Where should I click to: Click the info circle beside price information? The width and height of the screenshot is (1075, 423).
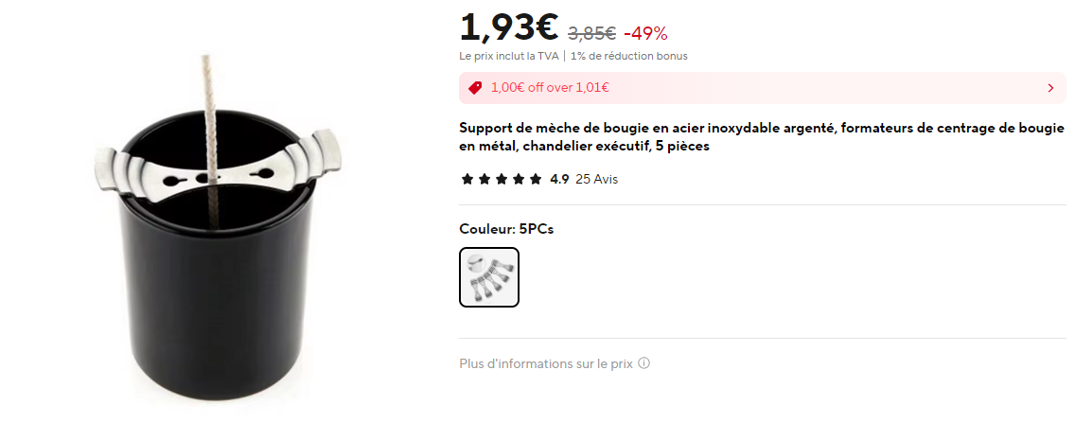(x=643, y=363)
